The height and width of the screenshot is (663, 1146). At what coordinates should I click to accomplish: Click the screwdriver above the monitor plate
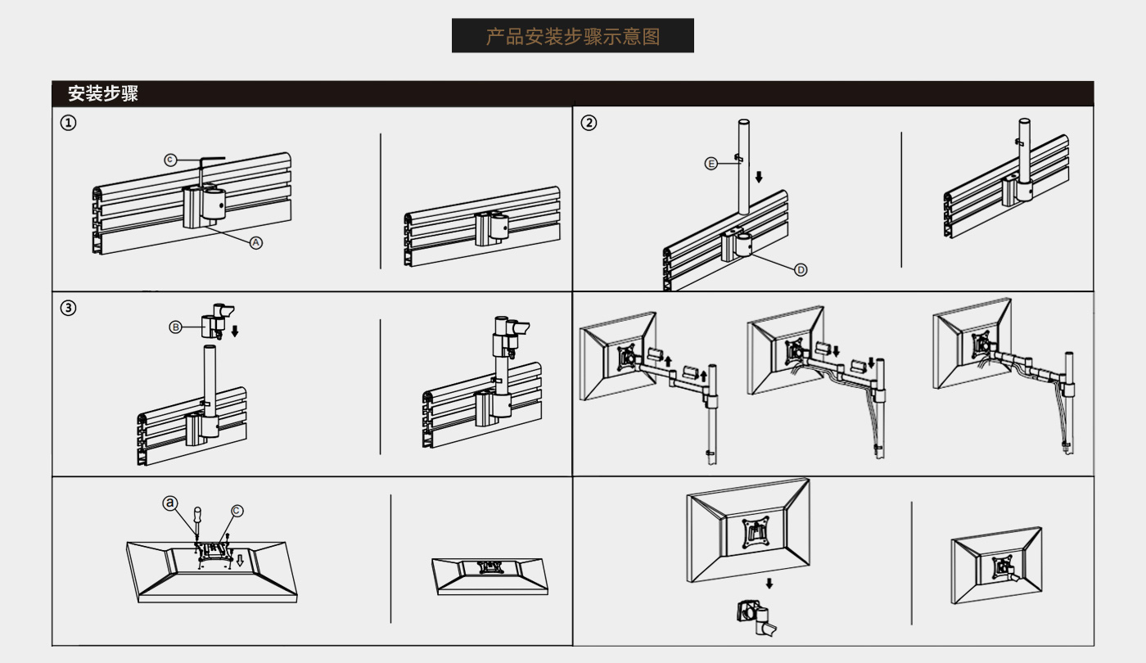pos(196,522)
